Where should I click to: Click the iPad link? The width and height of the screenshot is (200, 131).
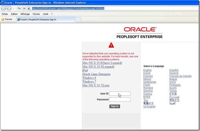[x=85, y=70]
